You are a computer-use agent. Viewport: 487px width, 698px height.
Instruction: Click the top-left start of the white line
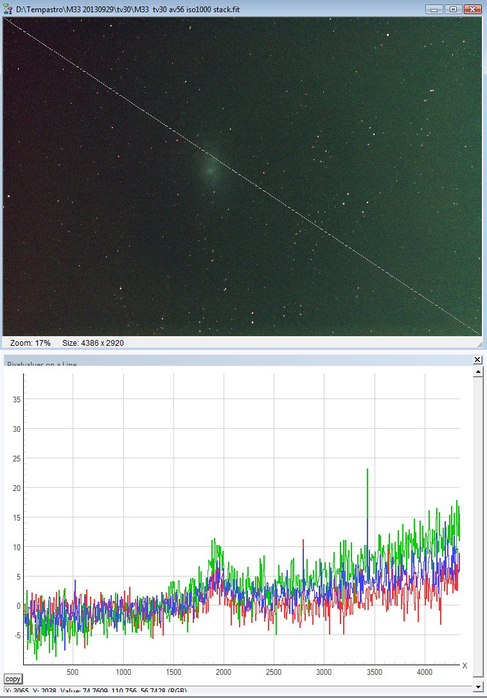coord(6,19)
